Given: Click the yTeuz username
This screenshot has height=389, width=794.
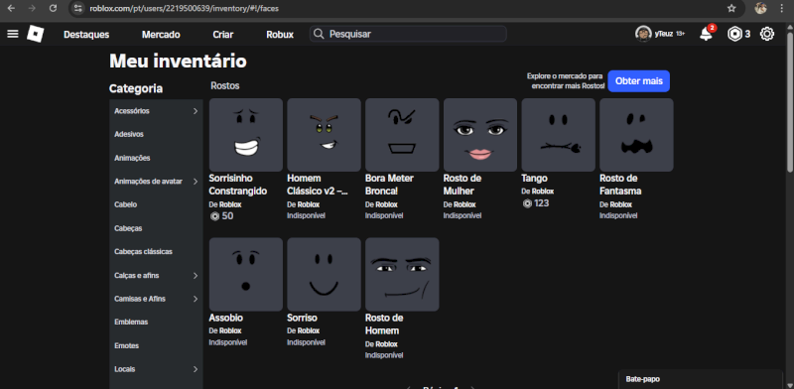Looking at the screenshot, I should tap(664, 34).
